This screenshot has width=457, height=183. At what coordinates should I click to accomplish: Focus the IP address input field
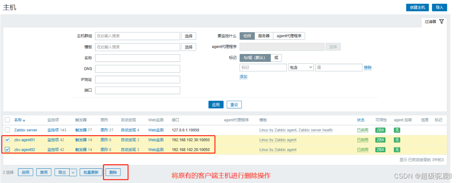(x=137, y=79)
